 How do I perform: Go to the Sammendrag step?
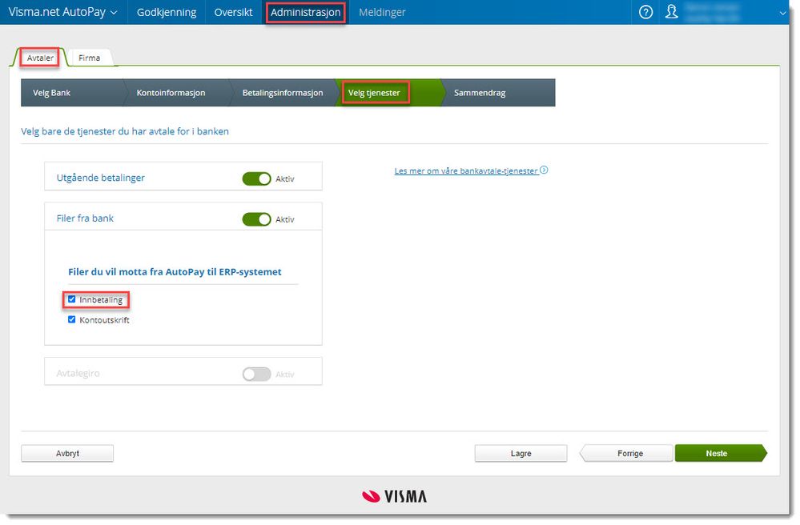497,93
